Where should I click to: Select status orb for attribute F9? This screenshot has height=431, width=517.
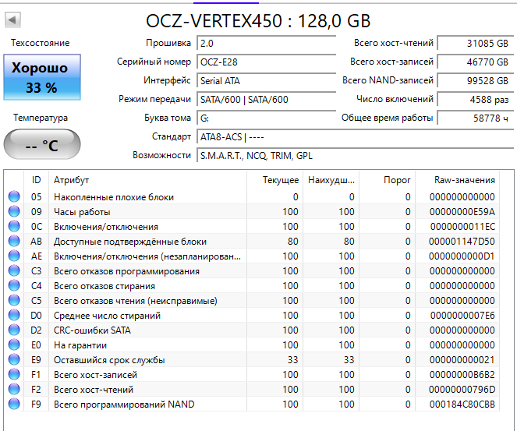pos(14,404)
